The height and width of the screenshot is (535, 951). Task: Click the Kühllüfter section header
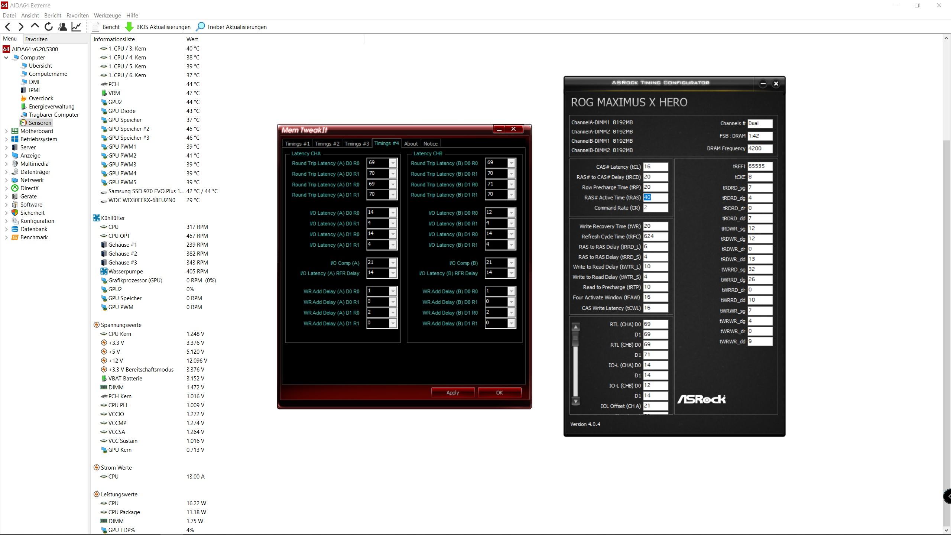point(109,218)
